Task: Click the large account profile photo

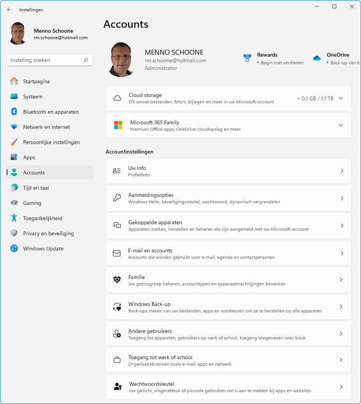Action: tap(121, 60)
